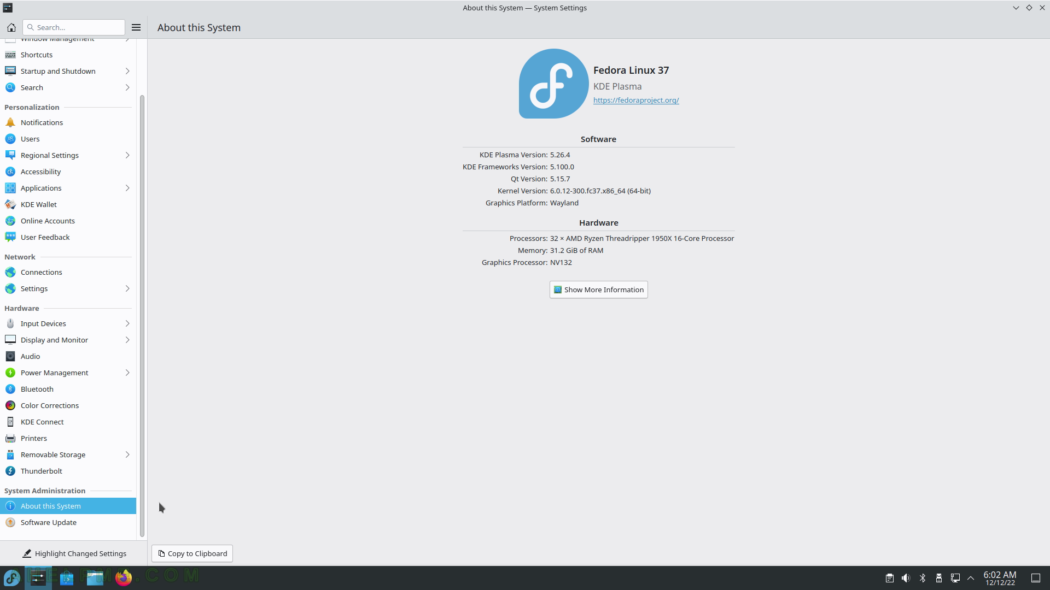The width and height of the screenshot is (1050, 590).
Task: Show hidden system tray icons
Action: (971, 578)
